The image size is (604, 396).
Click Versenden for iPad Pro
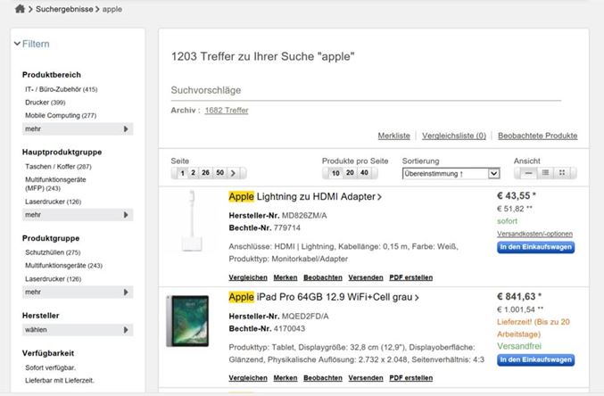click(366, 378)
